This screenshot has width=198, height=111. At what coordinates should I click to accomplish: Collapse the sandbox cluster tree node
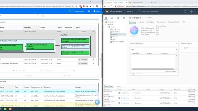107,27
